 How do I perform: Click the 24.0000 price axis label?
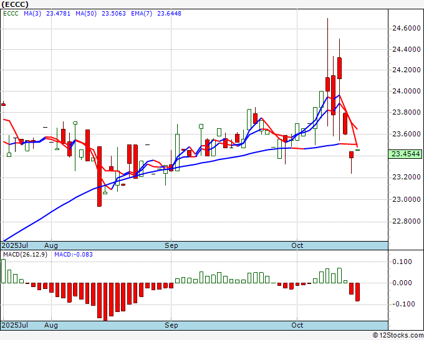coord(407,91)
